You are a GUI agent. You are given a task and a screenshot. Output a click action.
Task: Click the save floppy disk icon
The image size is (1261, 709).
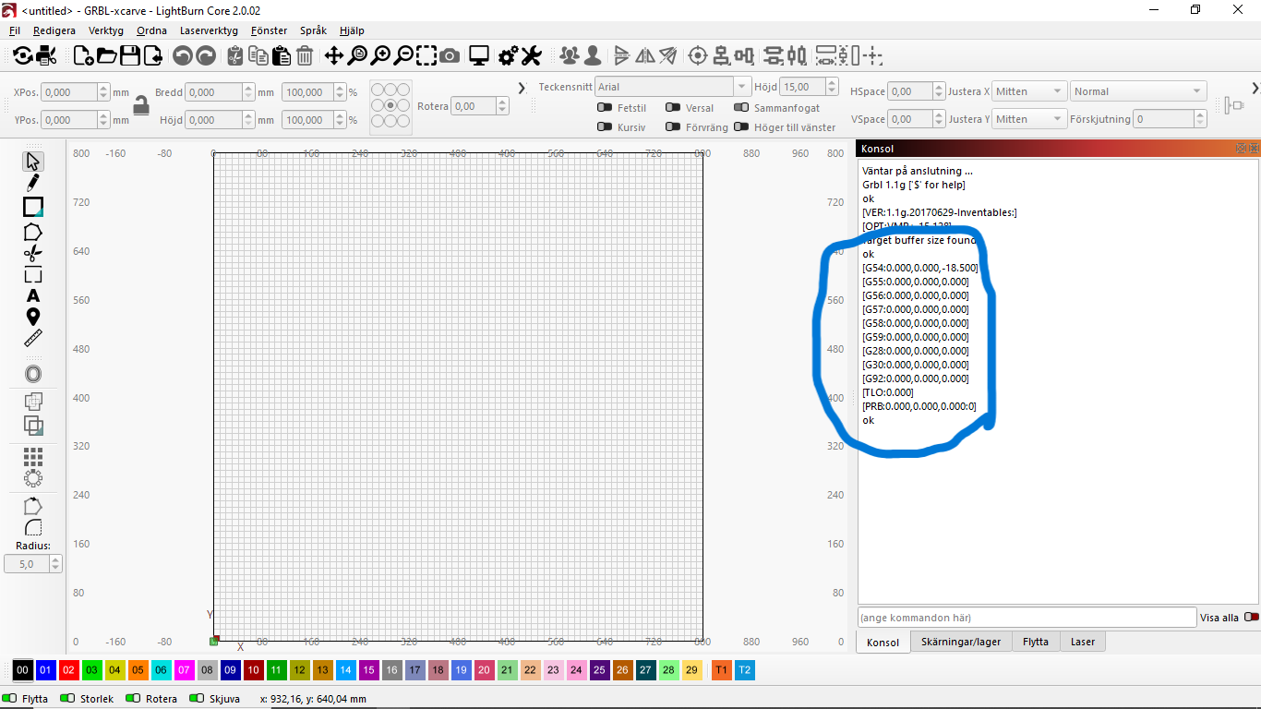pos(130,56)
